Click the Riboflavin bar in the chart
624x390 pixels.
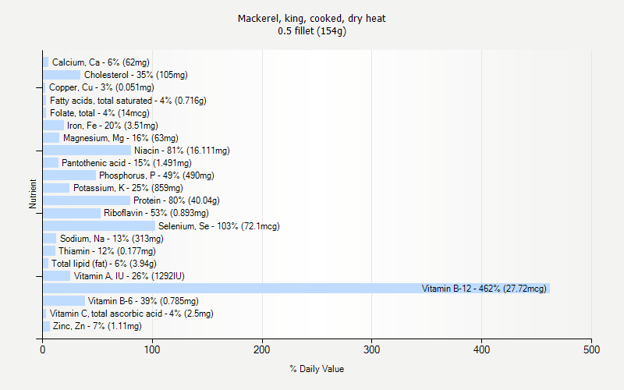tap(72, 213)
